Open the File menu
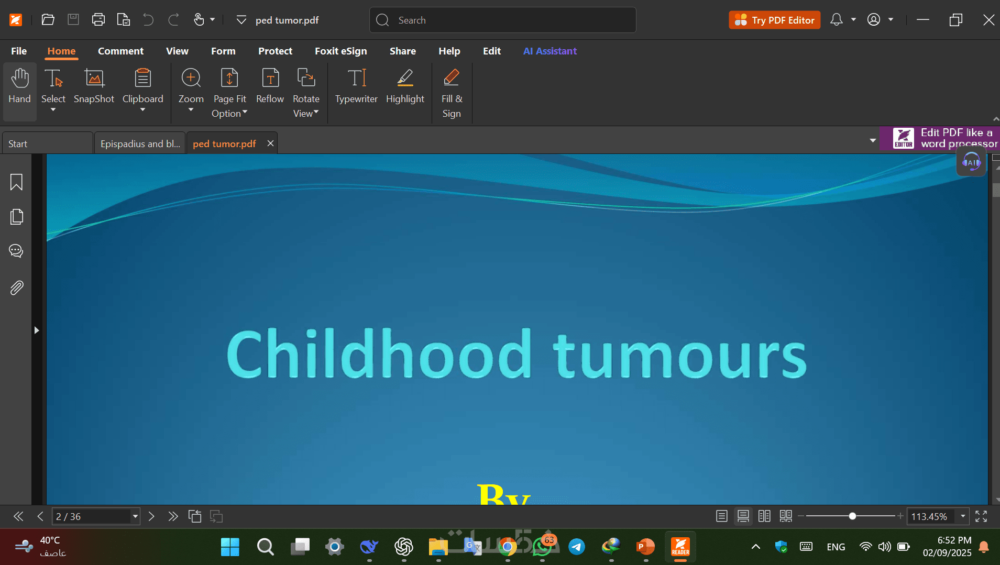 pos(19,51)
